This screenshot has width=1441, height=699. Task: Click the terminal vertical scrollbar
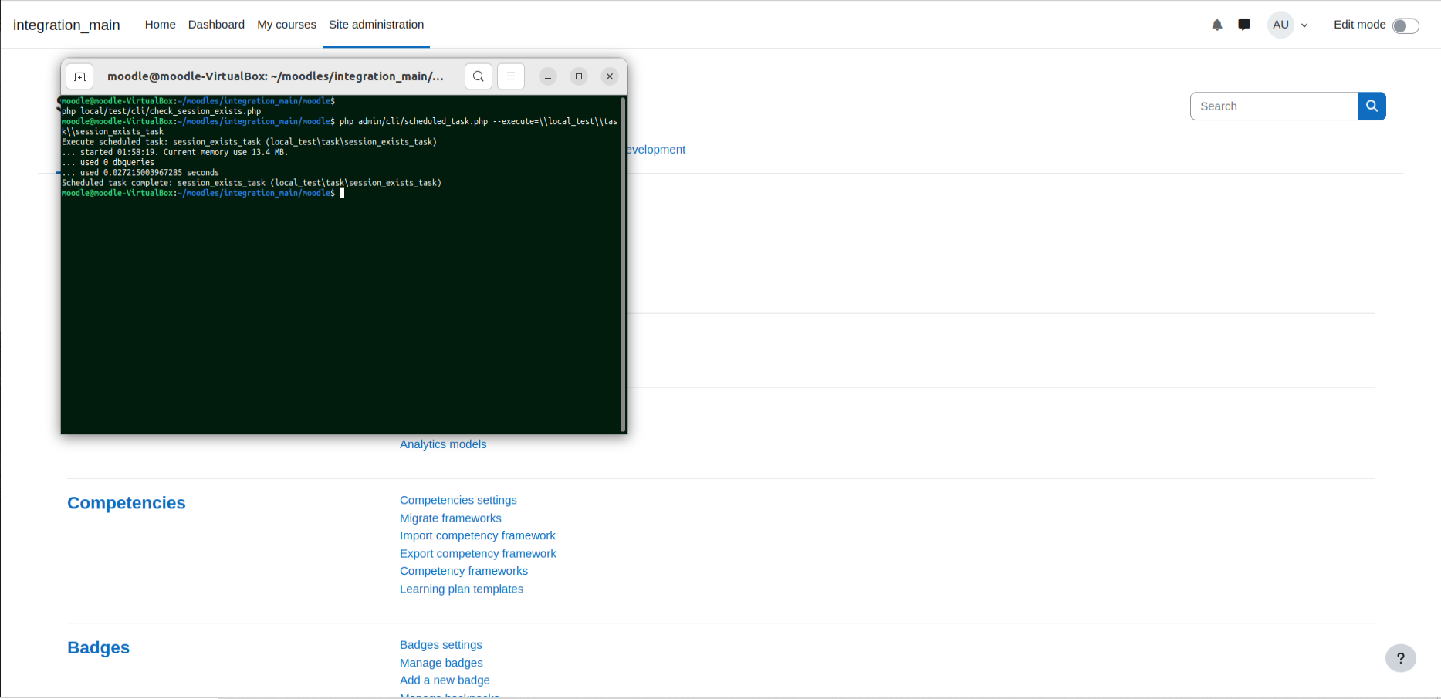click(x=622, y=264)
